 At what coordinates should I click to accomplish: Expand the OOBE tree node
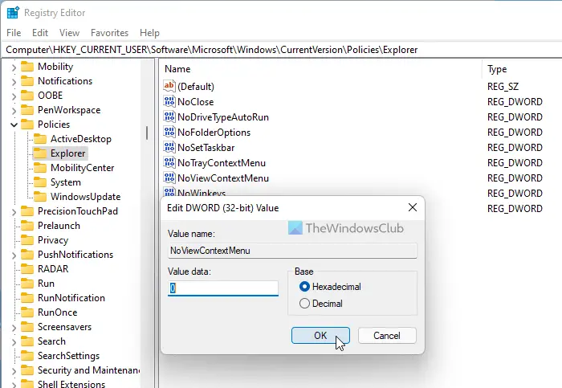[x=14, y=96]
